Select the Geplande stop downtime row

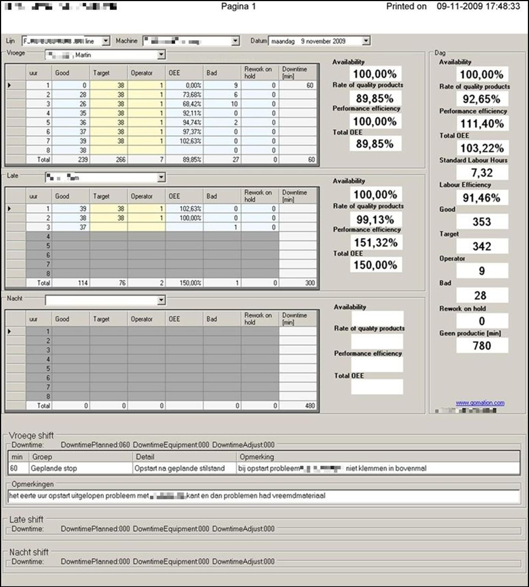(264, 468)
